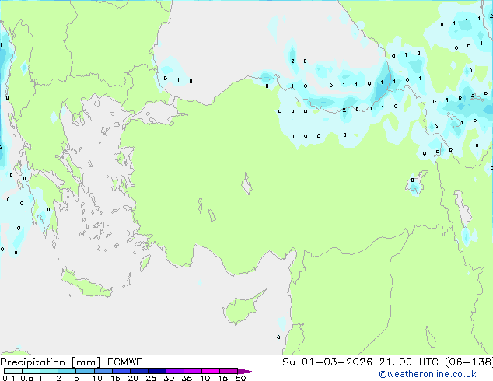Click the legend value '50'
This screenshot has height=381, width=493.
pyautogui.click(x=240, y=378)
